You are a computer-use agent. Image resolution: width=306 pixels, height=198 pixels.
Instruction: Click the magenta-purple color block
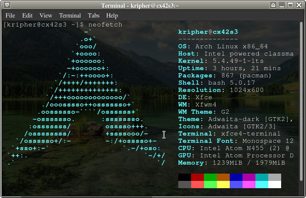(x=249, y=177)
